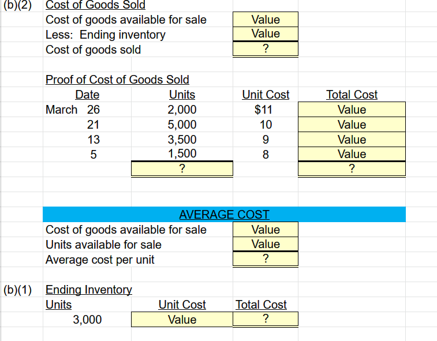The width and height of the screenshot is (437, 341).
Task: Click the Ending Inventory Unit Cost Value cell
Action: point(182,320)
